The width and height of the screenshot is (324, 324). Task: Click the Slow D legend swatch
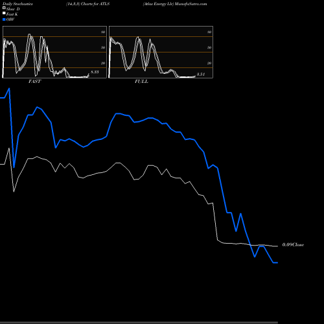click(x=4, y=8)
